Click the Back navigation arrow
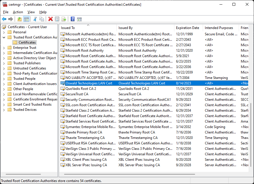 click(x=4, y=19)
